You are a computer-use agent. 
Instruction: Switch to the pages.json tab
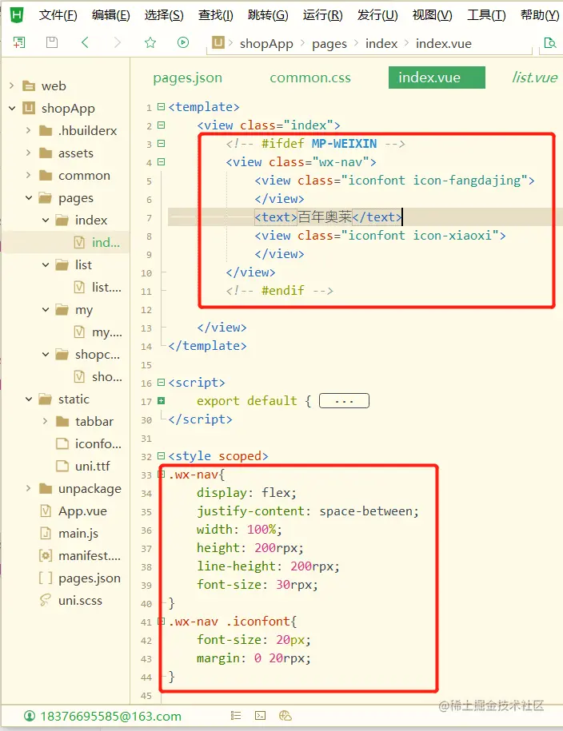(x=188, y=77)
